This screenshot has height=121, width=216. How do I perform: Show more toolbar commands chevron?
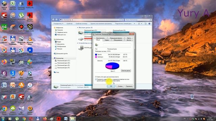pos(134,24)
